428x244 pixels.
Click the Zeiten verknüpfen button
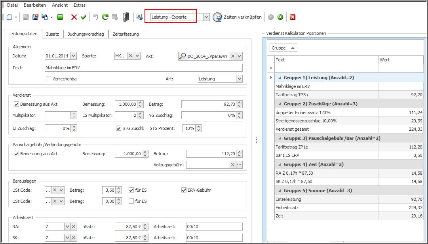pyautogui.click(x=237, y=17)
